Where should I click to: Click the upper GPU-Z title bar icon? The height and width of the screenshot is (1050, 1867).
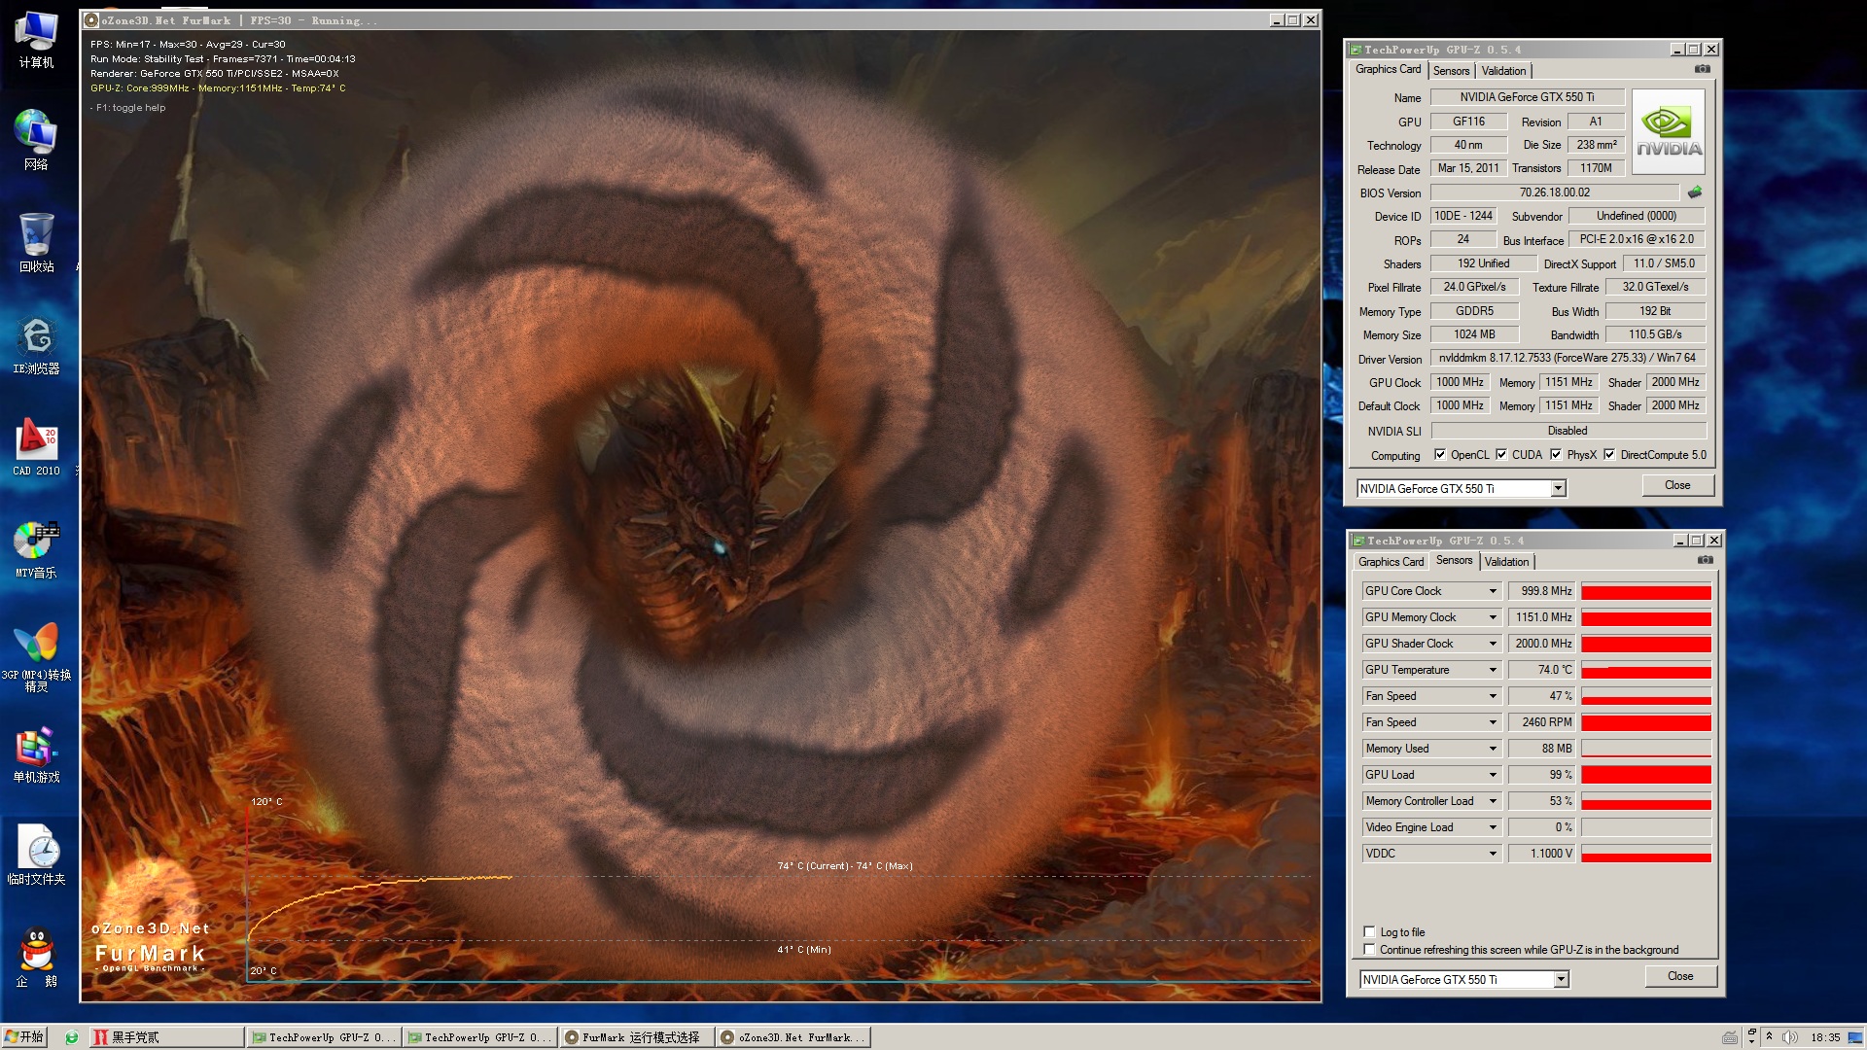click(x=1355, y=50)
